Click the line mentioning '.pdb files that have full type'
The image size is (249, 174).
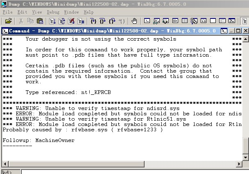click(118, 55)
